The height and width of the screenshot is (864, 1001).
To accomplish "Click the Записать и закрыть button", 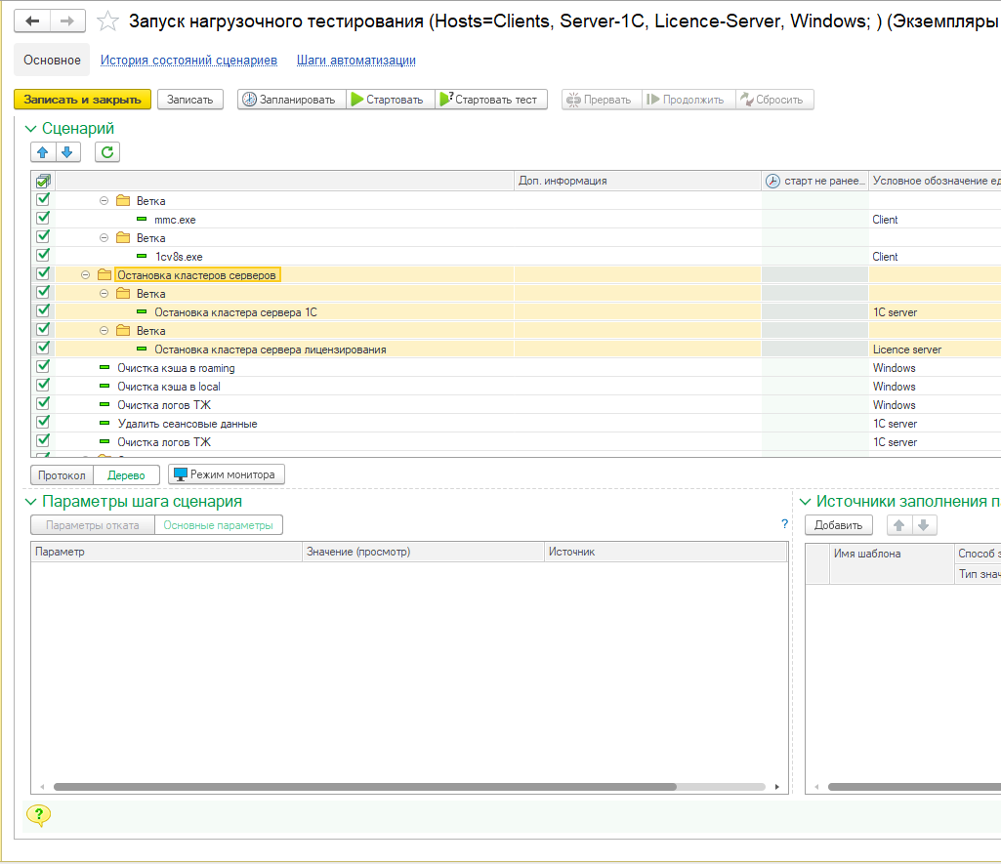I will click(83, 100).
